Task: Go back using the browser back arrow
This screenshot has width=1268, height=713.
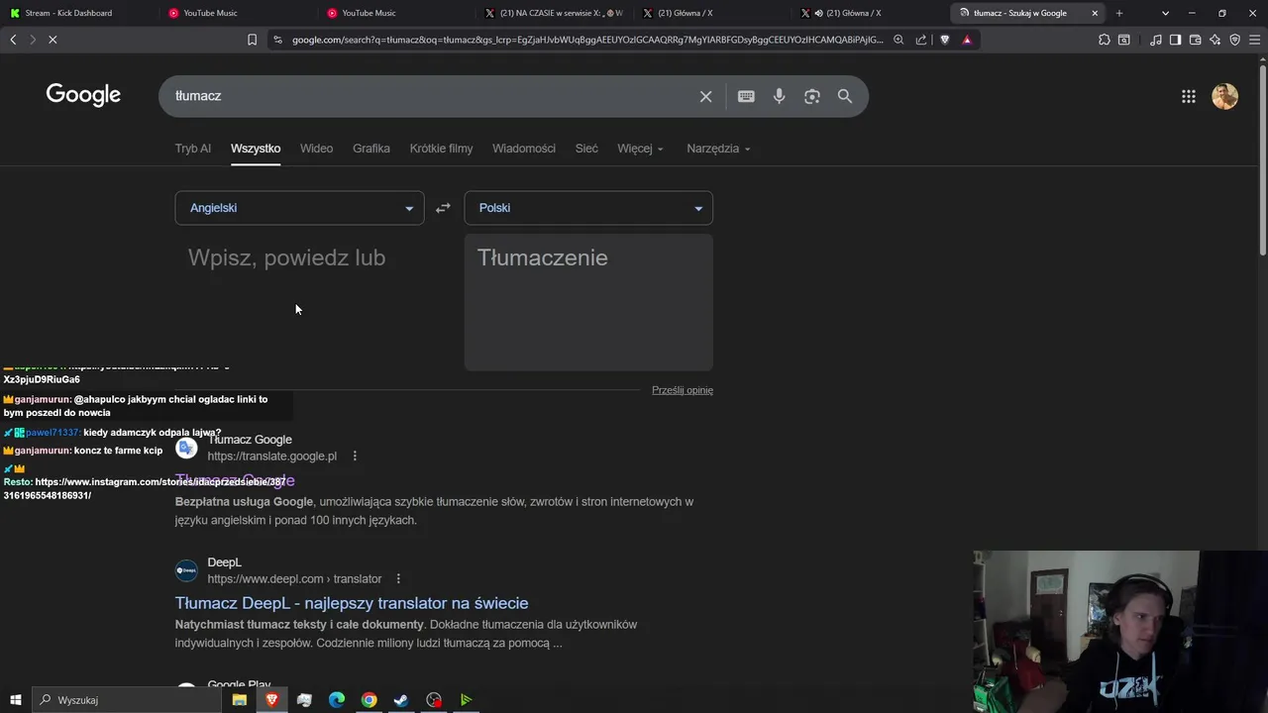Action: pos(13,40)
